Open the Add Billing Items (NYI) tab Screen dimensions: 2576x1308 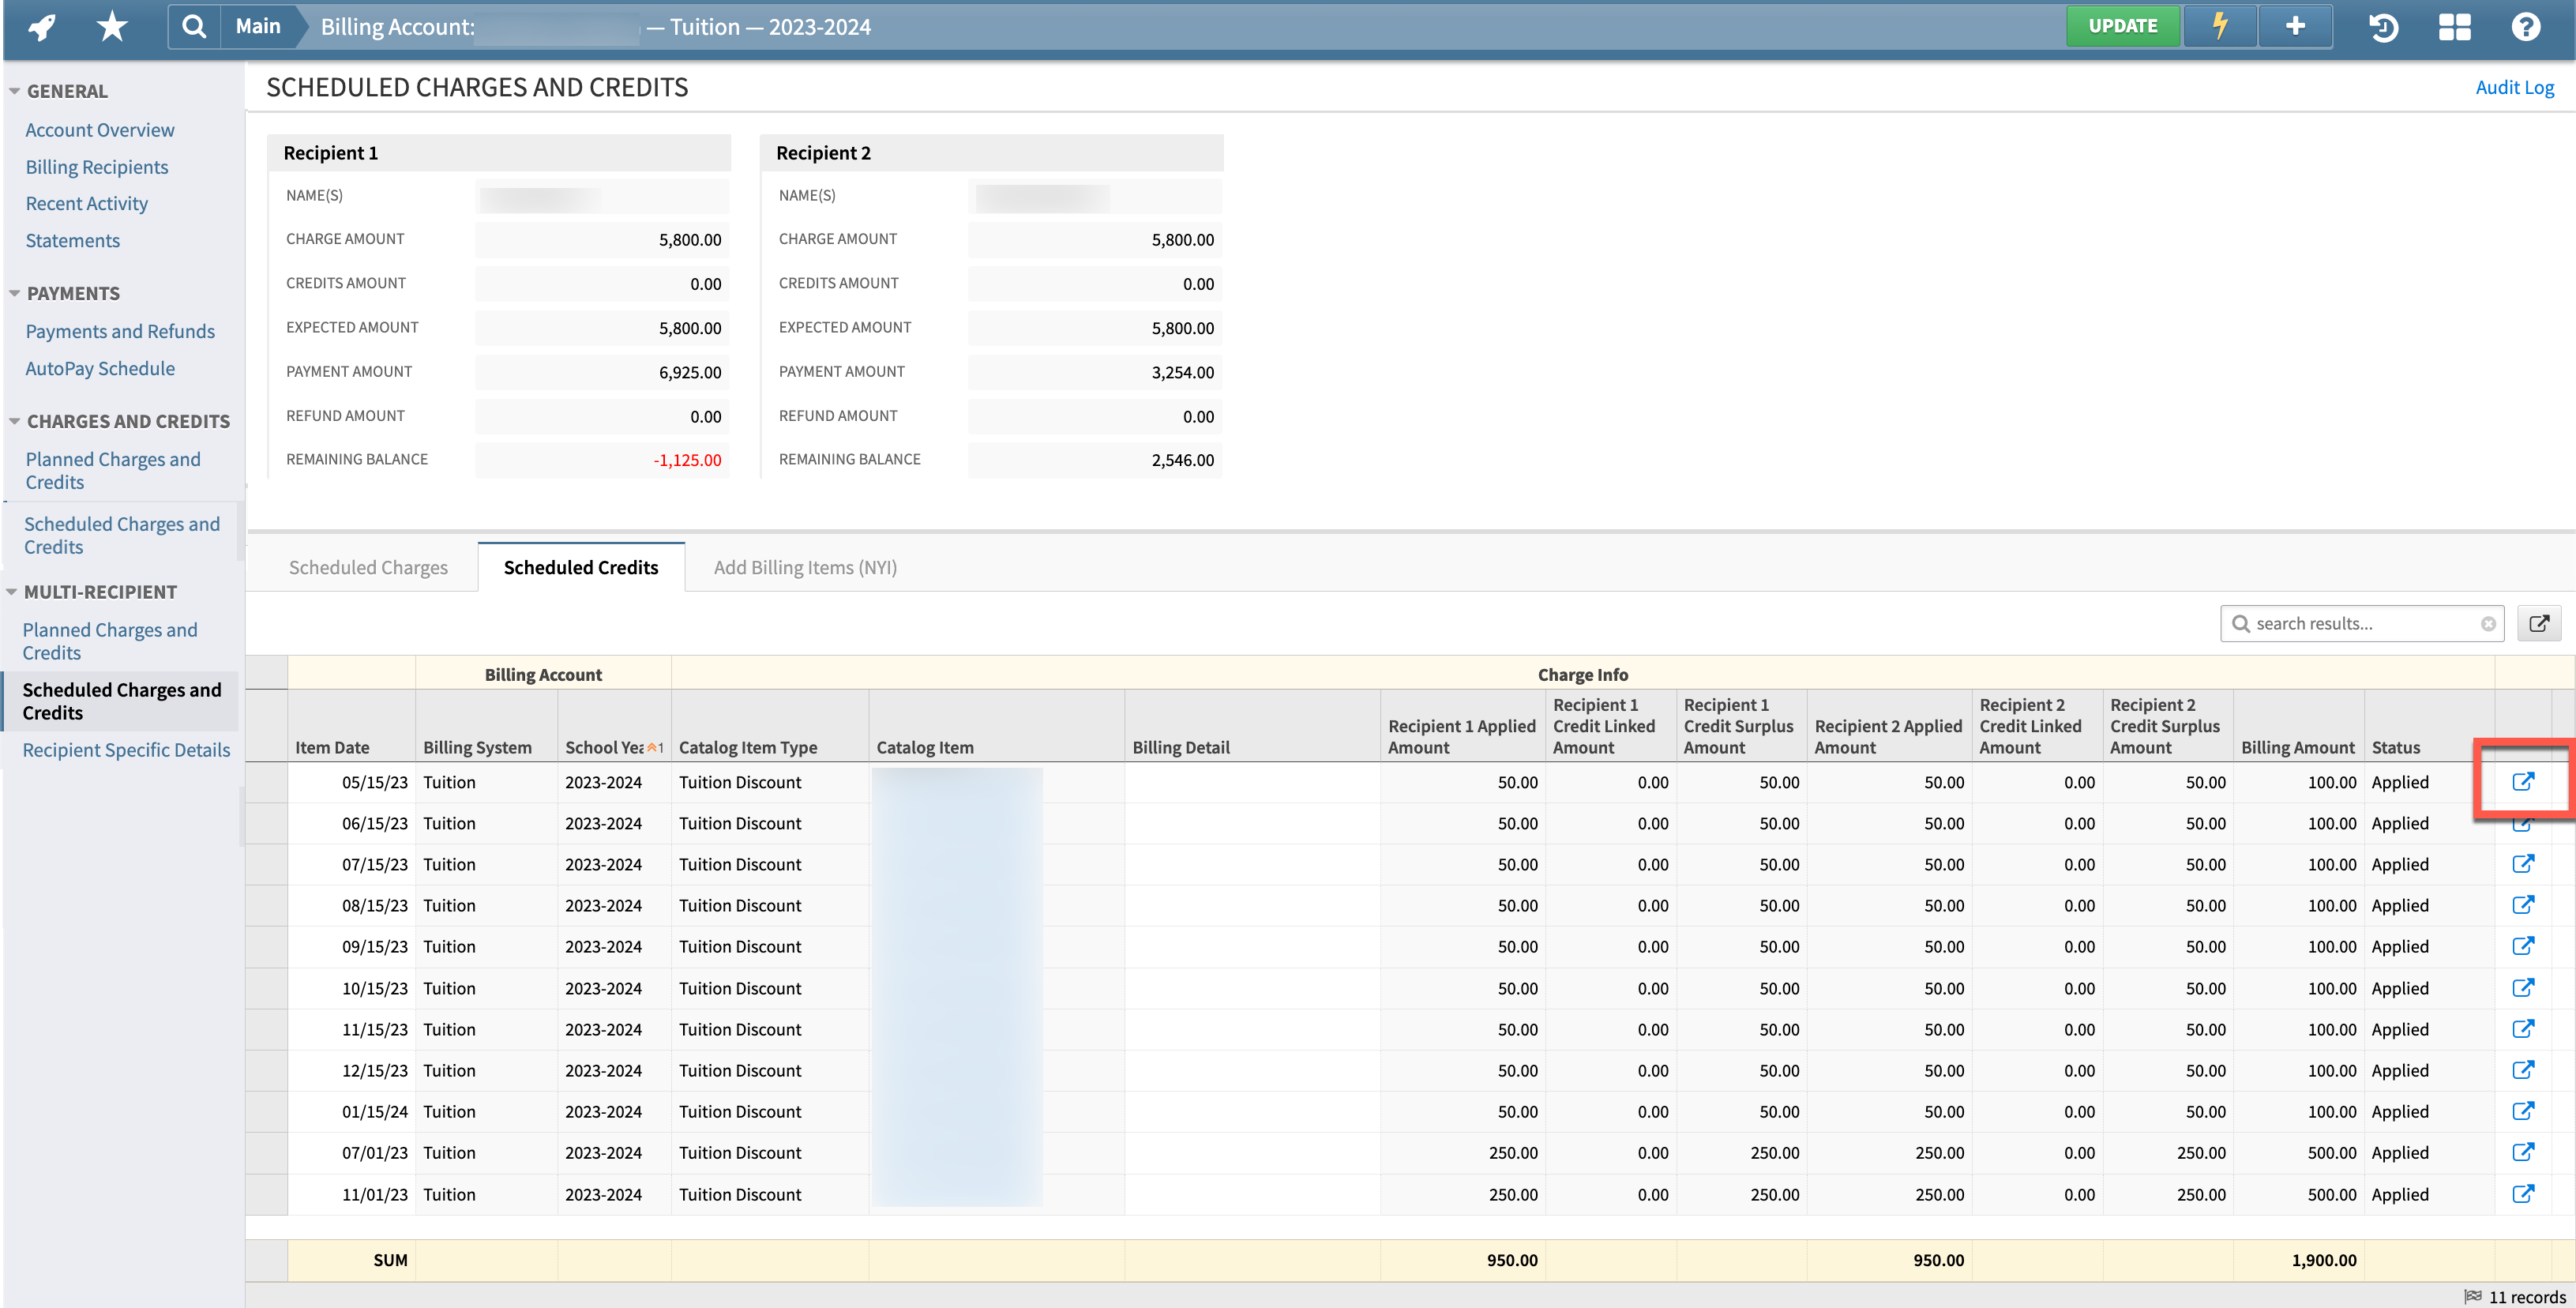click(x=804, y=567)
